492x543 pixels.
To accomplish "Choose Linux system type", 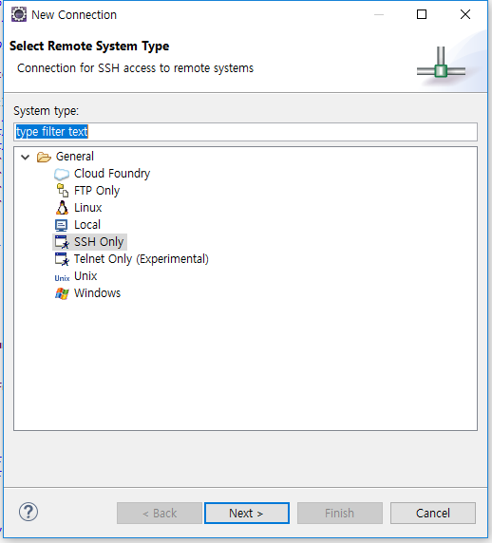I will [x=88, y=208].
